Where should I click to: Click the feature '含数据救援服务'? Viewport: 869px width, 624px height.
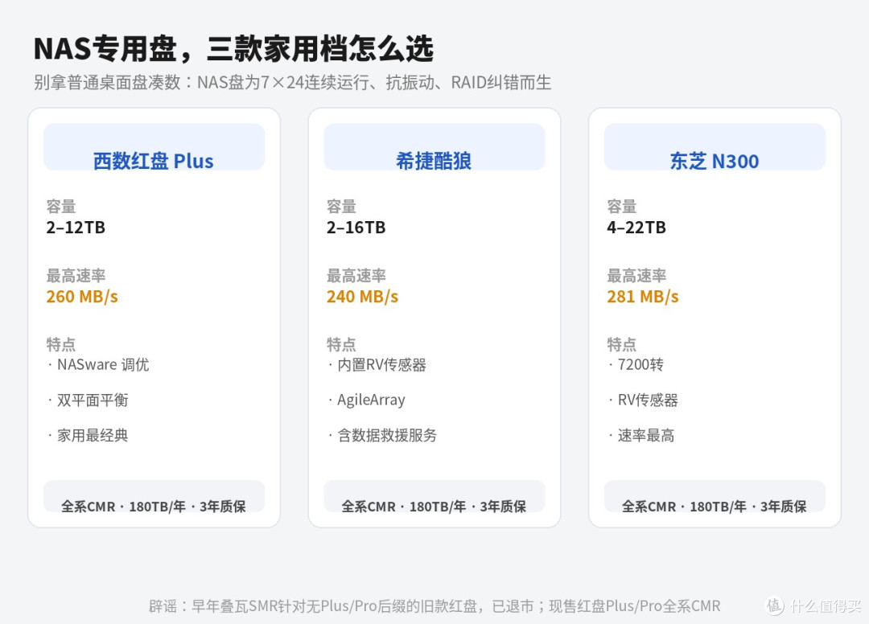click(387, 436)
